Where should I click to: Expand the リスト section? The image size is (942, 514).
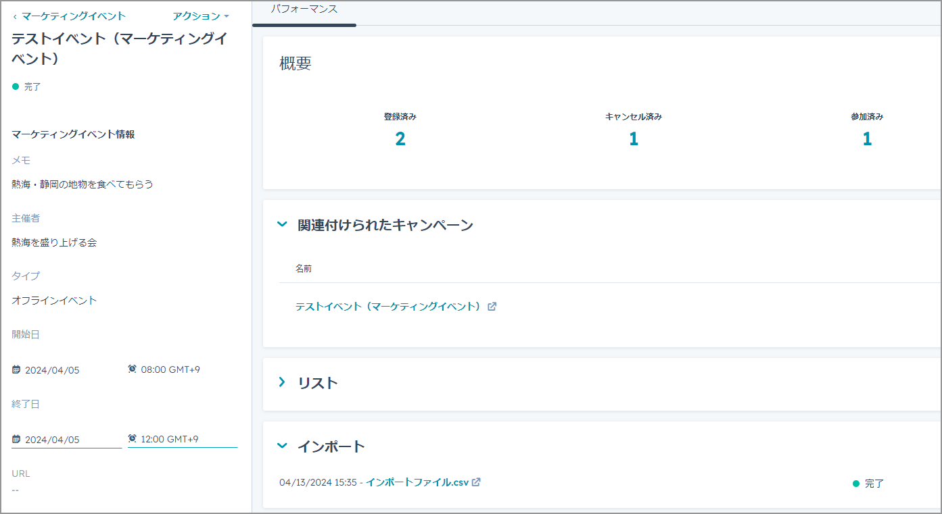point(283,383)
